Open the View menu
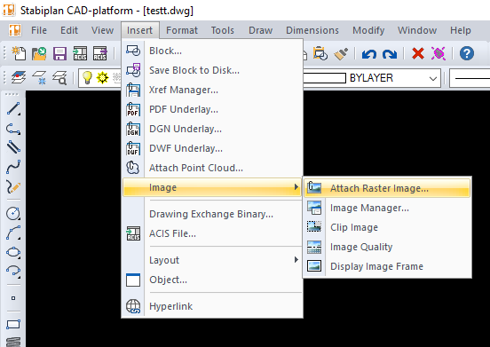This screenshot has height=347, width=490. 102,30
